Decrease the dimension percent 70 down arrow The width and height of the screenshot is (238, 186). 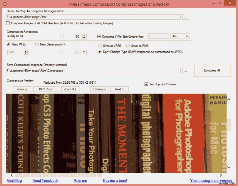[x=84, y=53]
